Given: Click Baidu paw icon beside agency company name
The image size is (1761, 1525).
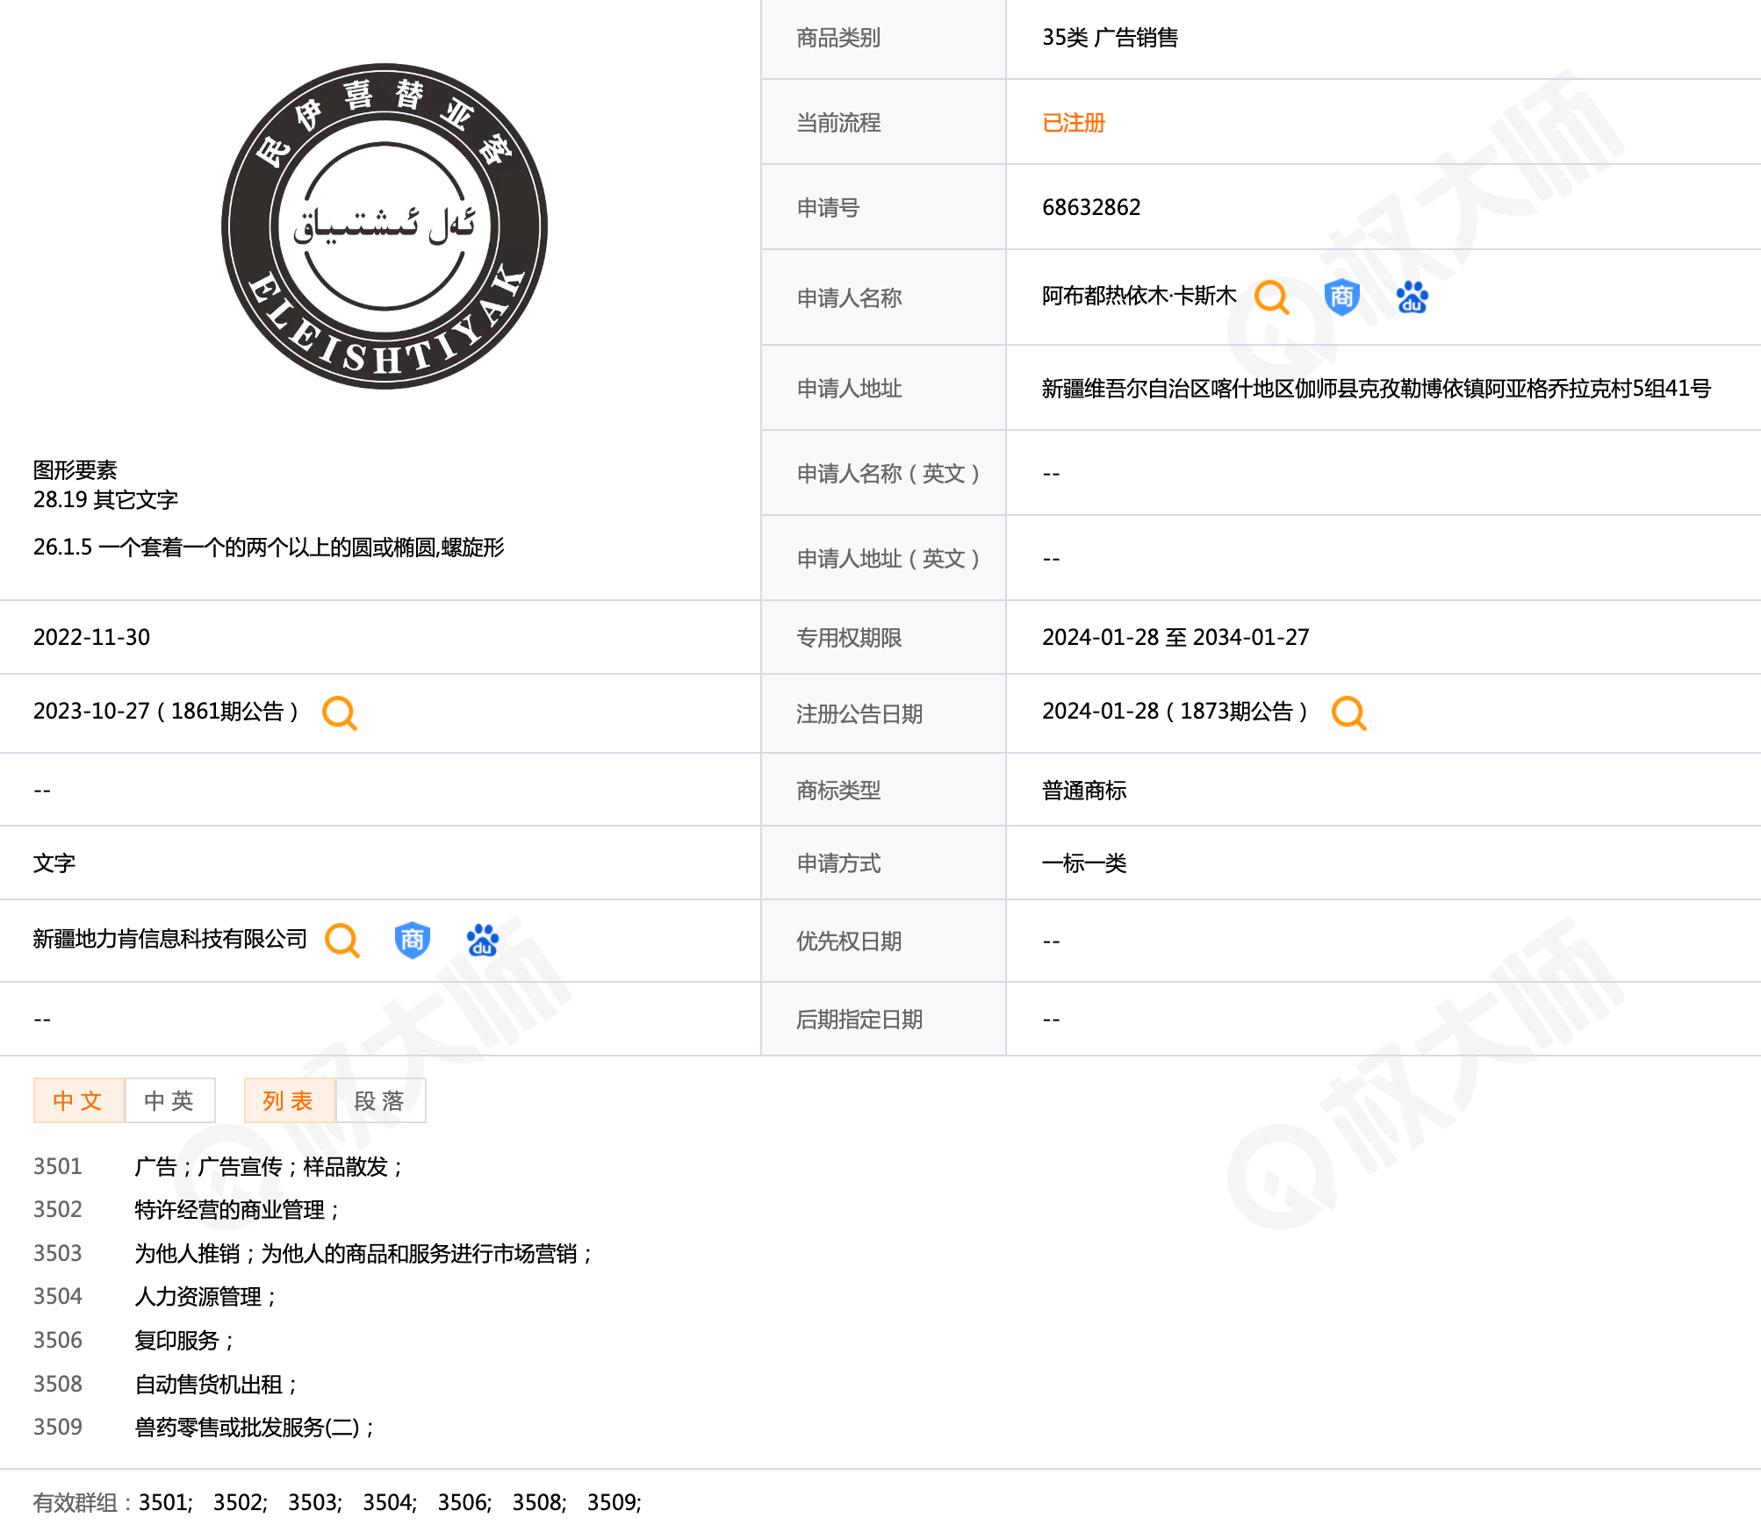Looking at the screenshot, I should coord(482,940).
